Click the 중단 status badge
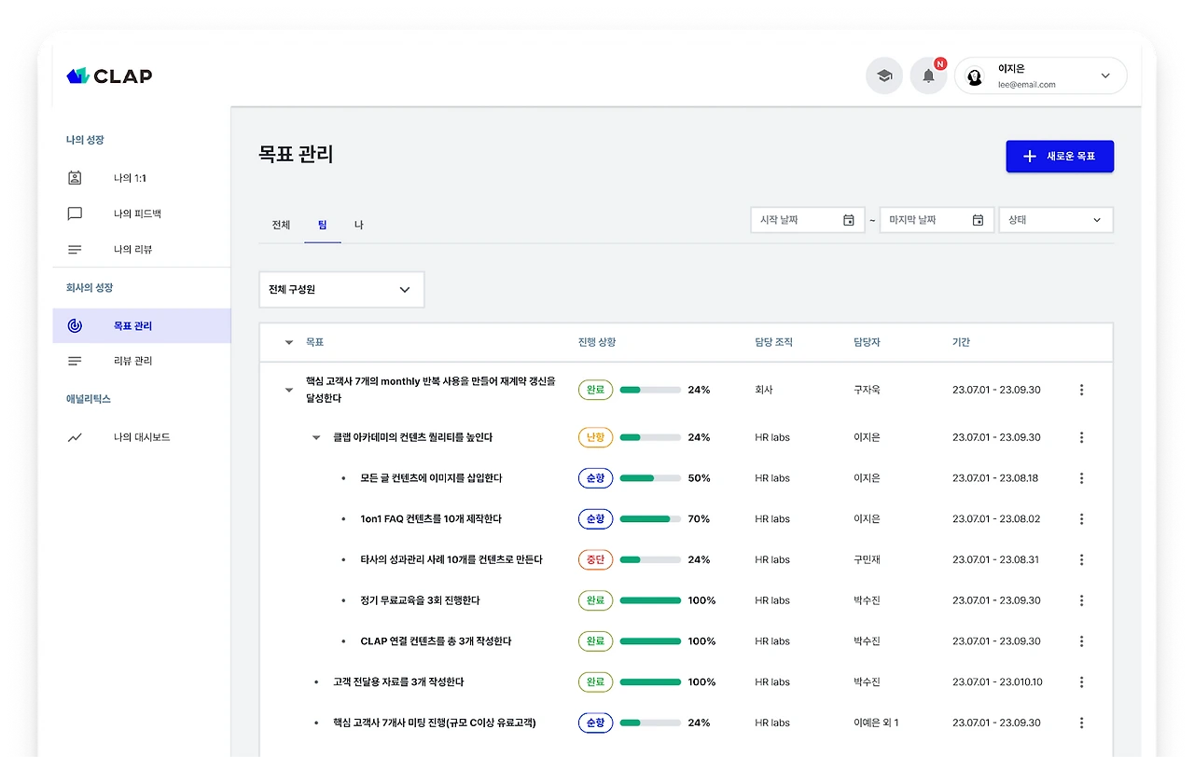 point(595,559)
